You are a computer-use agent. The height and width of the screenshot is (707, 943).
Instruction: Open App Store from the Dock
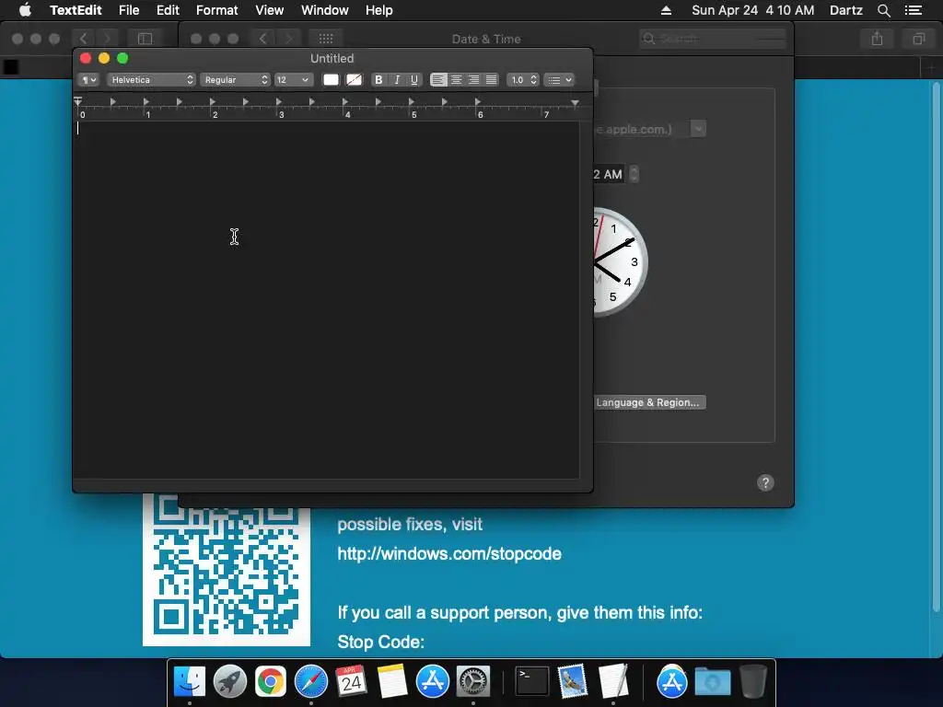point(433,682)
